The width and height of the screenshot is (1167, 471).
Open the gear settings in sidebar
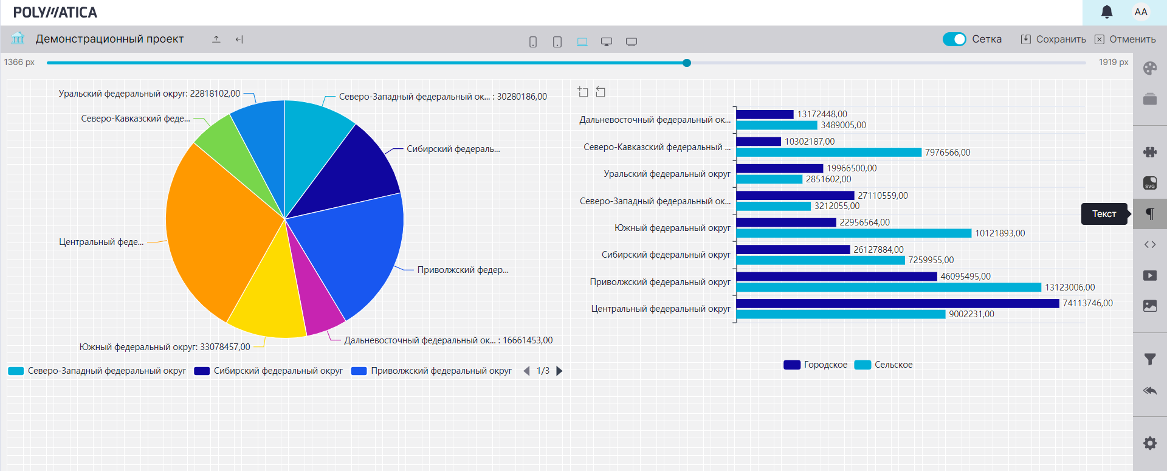tap(1149, 443)
